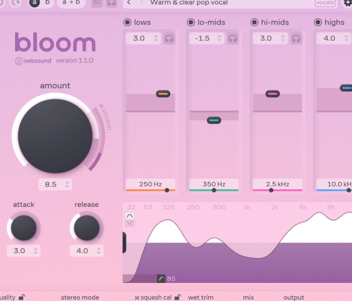This screenshot has width=352, height=301.
Task: Open the Warm & clear pop vocal preset menu
Action: tap(189, 3)
